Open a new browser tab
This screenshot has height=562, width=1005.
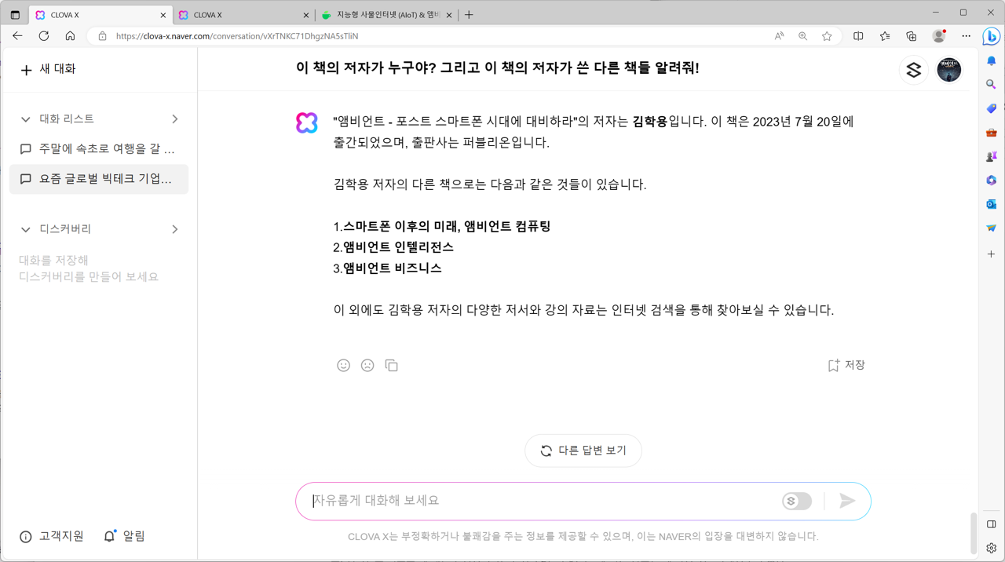coord(469,15)
